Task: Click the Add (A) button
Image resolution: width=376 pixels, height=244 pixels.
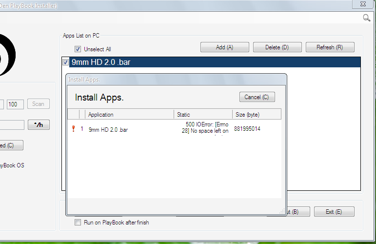Action: click(225, 47)
